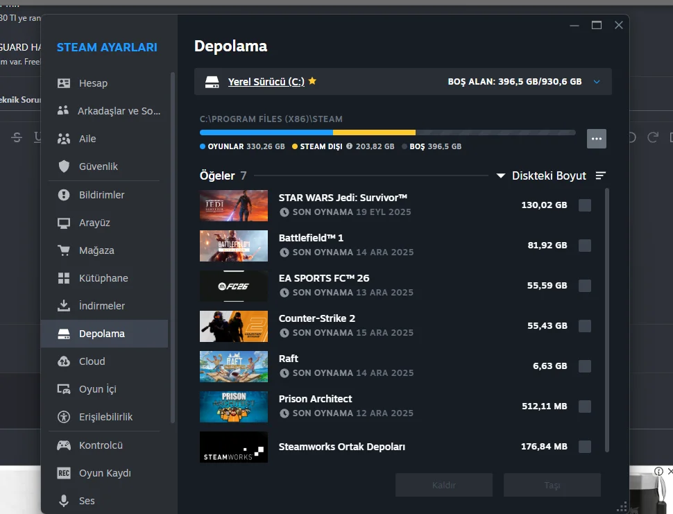Click the EA SPORTS FC 26 thumbnail

tap(234, 286)
